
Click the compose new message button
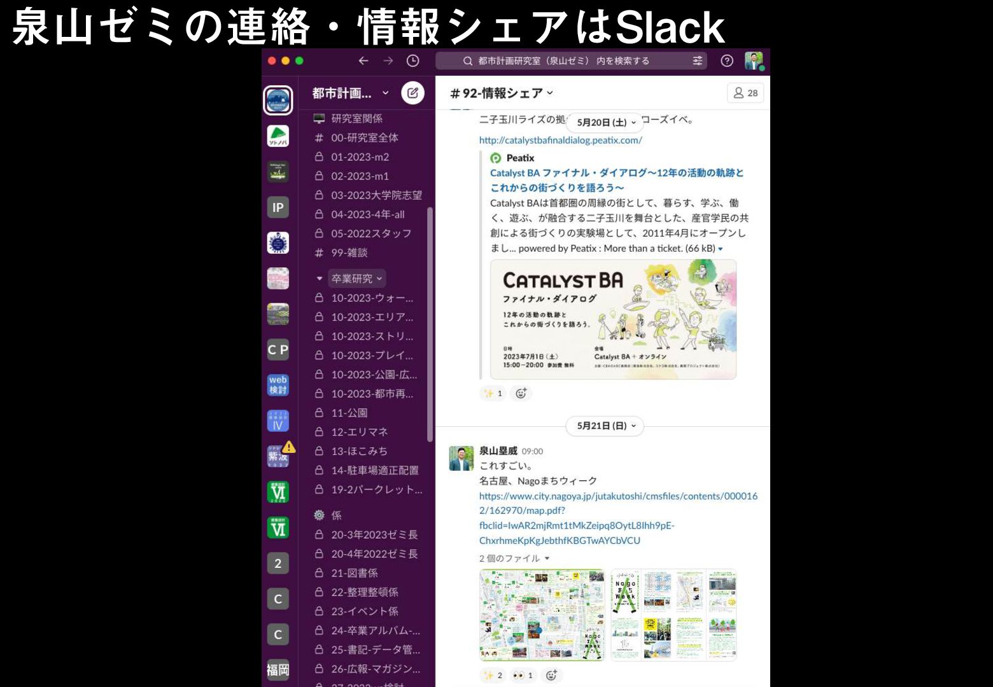(x=412, y=93)
